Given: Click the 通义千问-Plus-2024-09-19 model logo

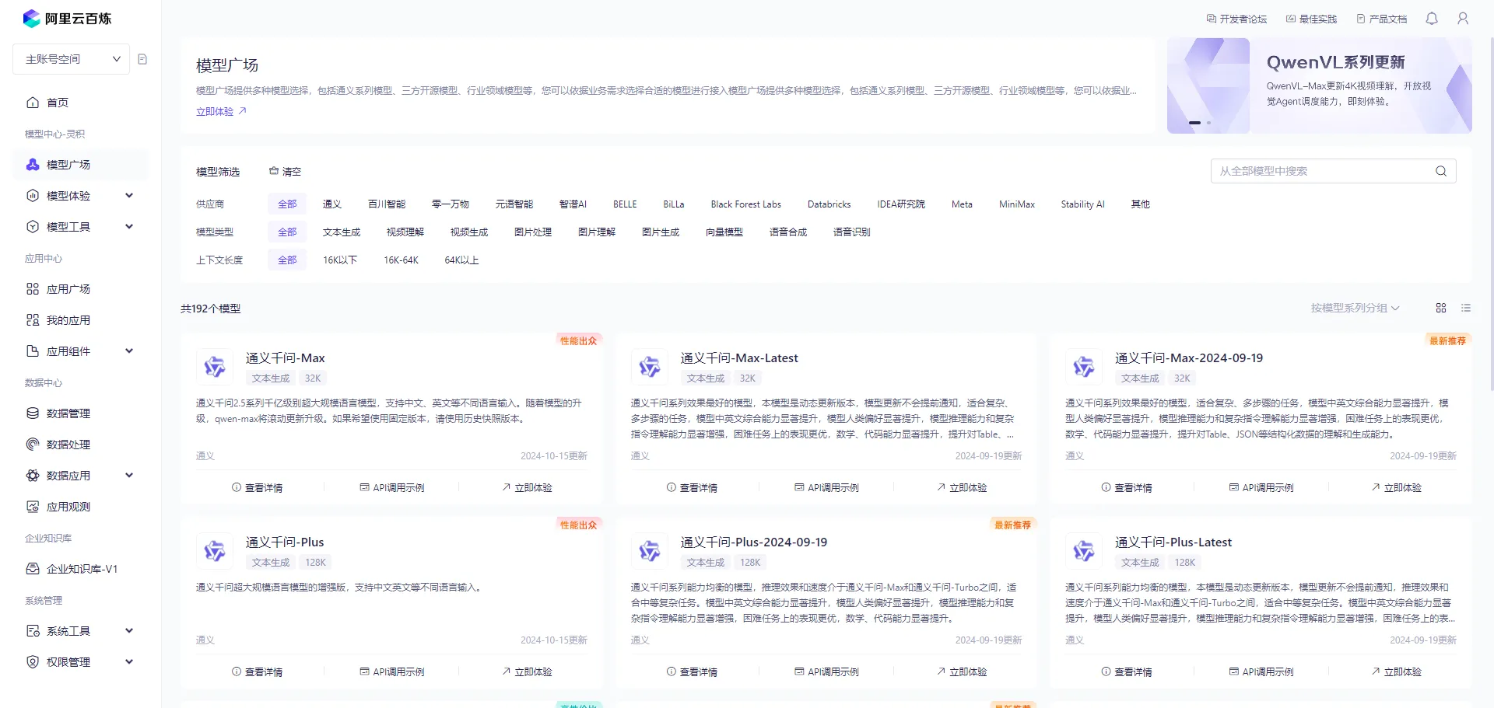Looking at the screenshot, I should click(650, 551).
